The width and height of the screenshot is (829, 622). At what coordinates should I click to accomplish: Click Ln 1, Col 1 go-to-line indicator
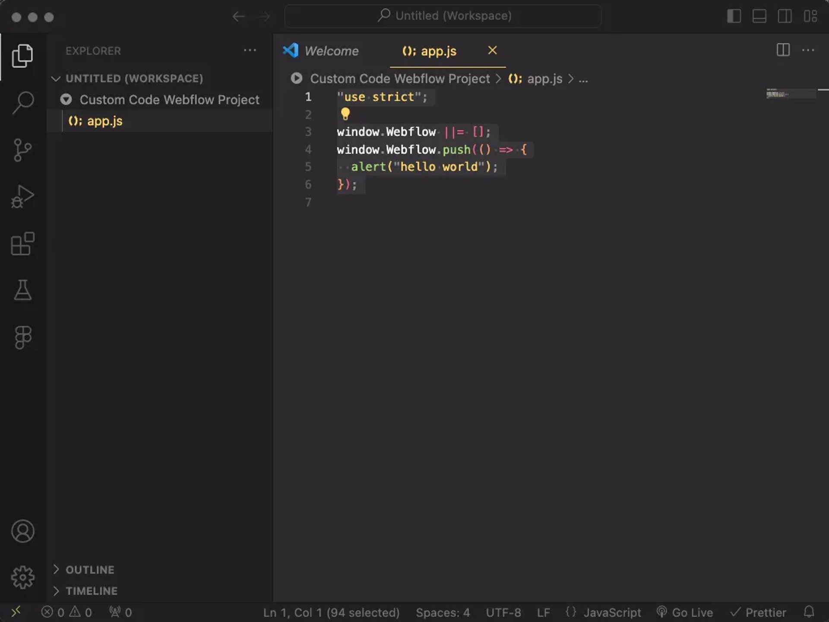331,612
